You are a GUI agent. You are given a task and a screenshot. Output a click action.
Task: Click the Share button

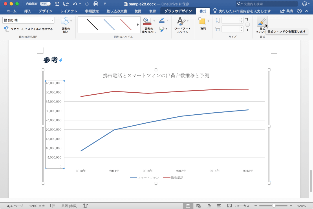tap(287, 11)
